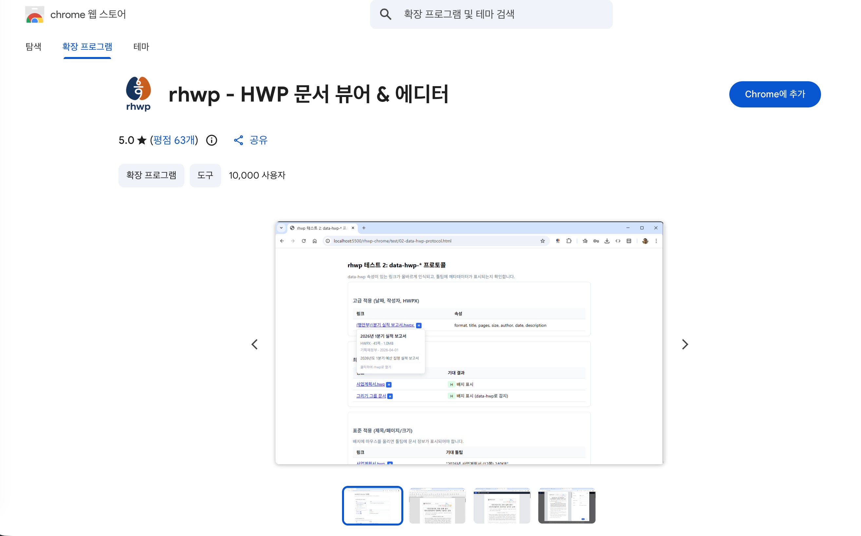The image size is (861, 536).
Task: Select the third screenshot thumbnail
Action: 502,506
